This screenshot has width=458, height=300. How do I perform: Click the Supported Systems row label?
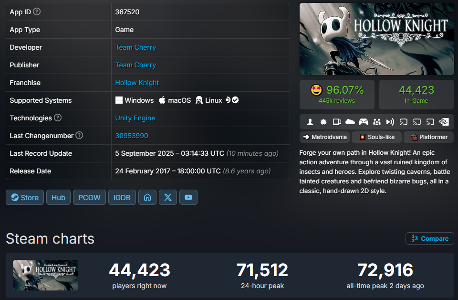(x=41, y=100)
